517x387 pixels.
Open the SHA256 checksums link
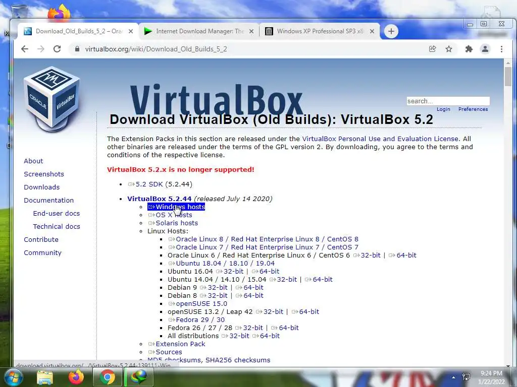tap(238, 360)
